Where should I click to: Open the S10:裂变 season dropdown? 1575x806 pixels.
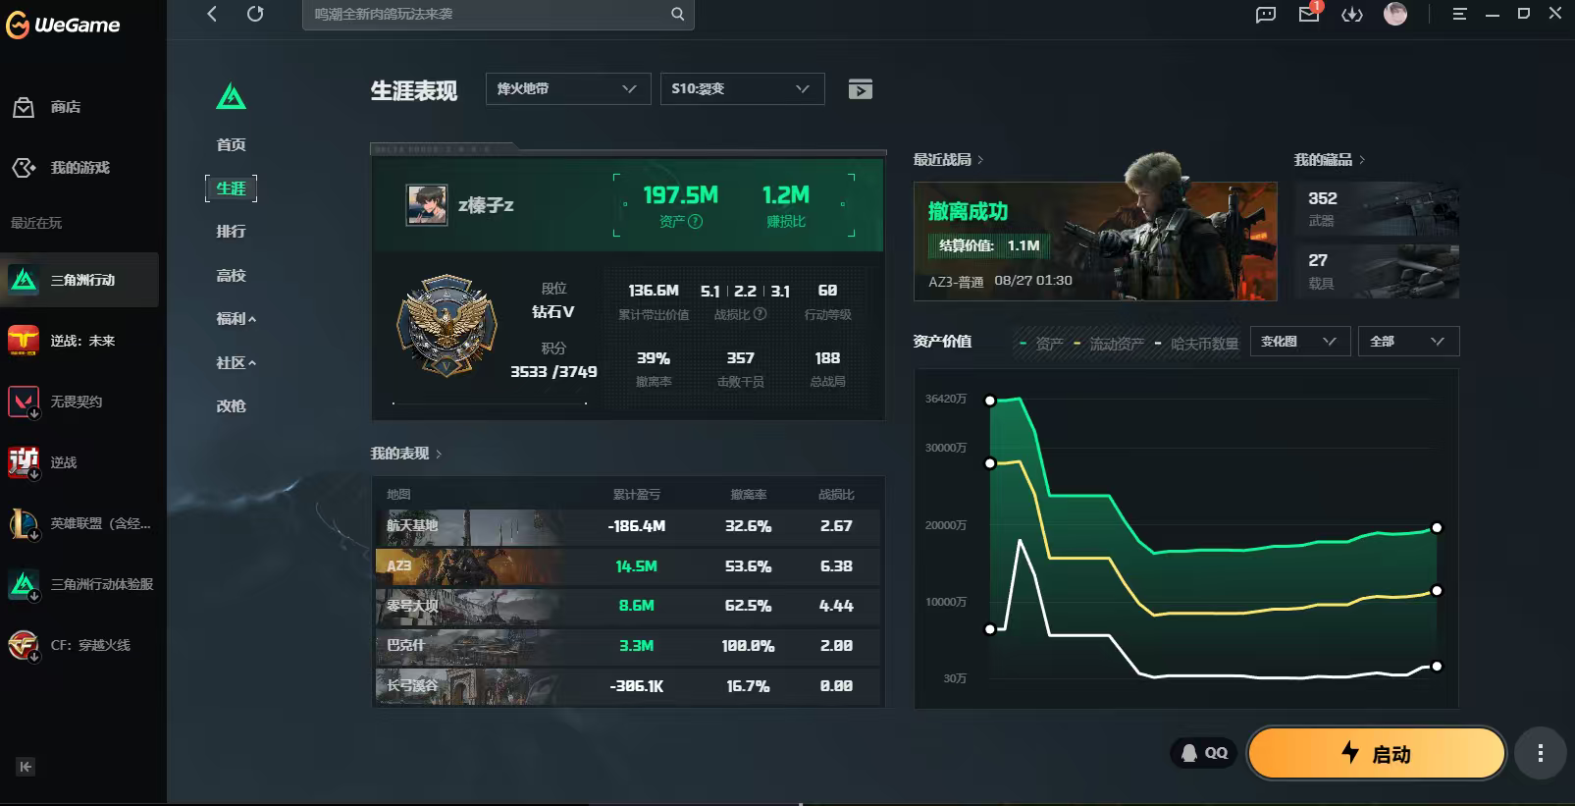[742, 88]
